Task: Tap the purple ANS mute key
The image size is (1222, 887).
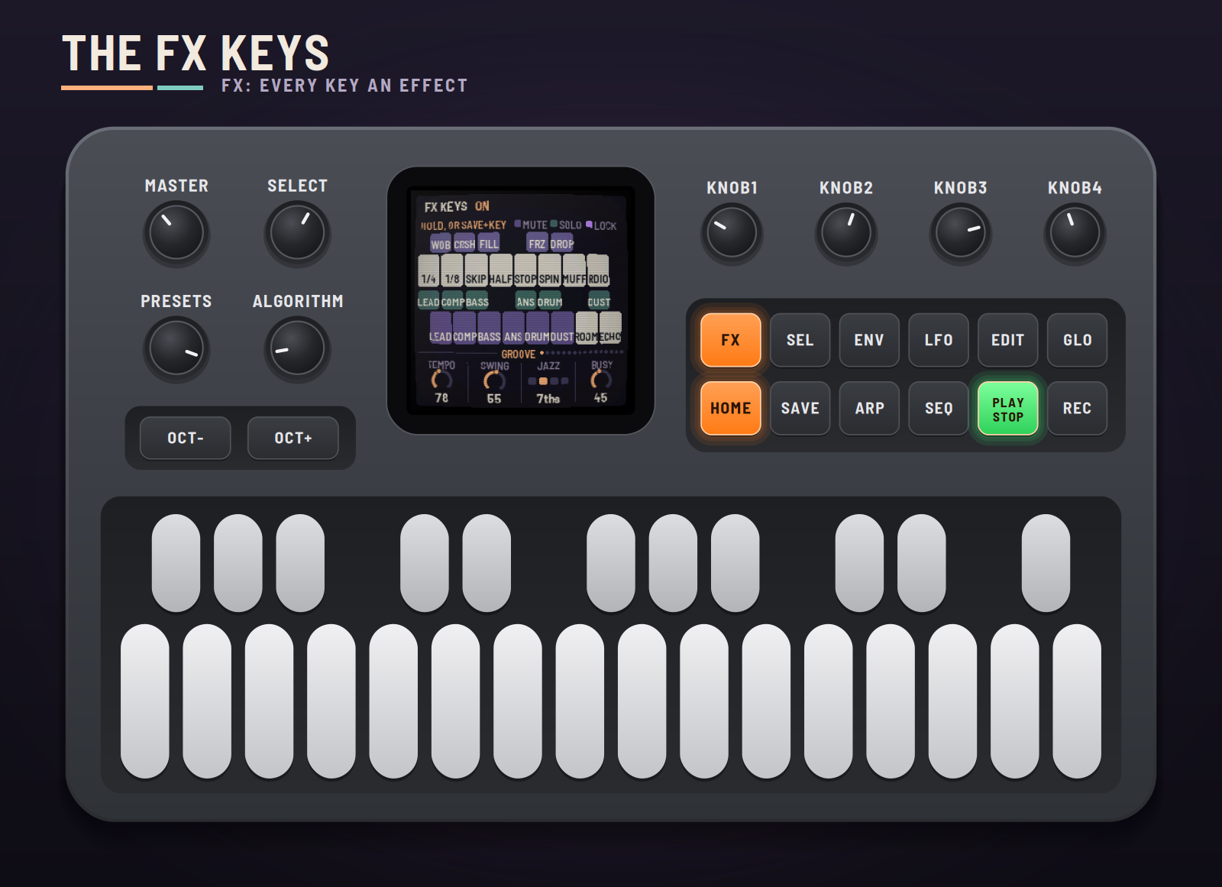Action: 513,328
